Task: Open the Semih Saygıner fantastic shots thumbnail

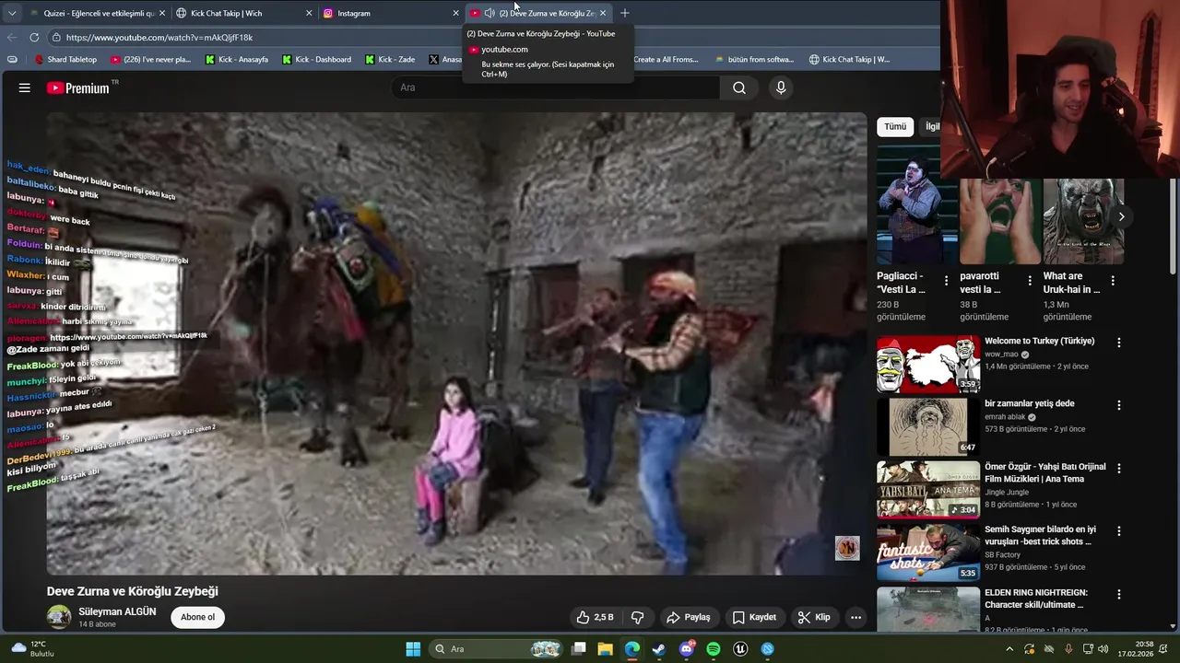Action: point(928,552)
